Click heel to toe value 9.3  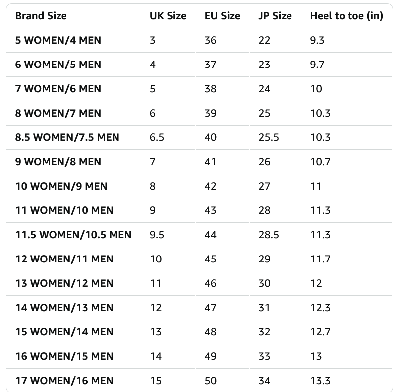point(317,40)
